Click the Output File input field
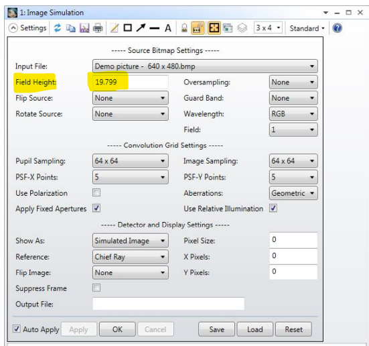This screenshot has height=346, width=369. coord(169,304)
